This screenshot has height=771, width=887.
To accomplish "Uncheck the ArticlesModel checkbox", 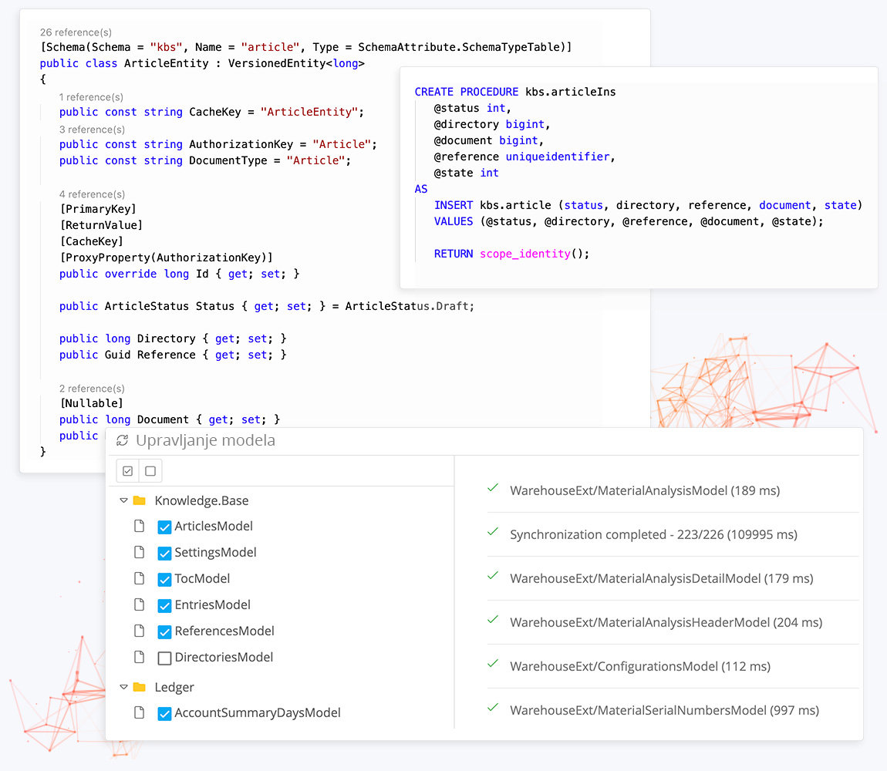I will 164,527.
